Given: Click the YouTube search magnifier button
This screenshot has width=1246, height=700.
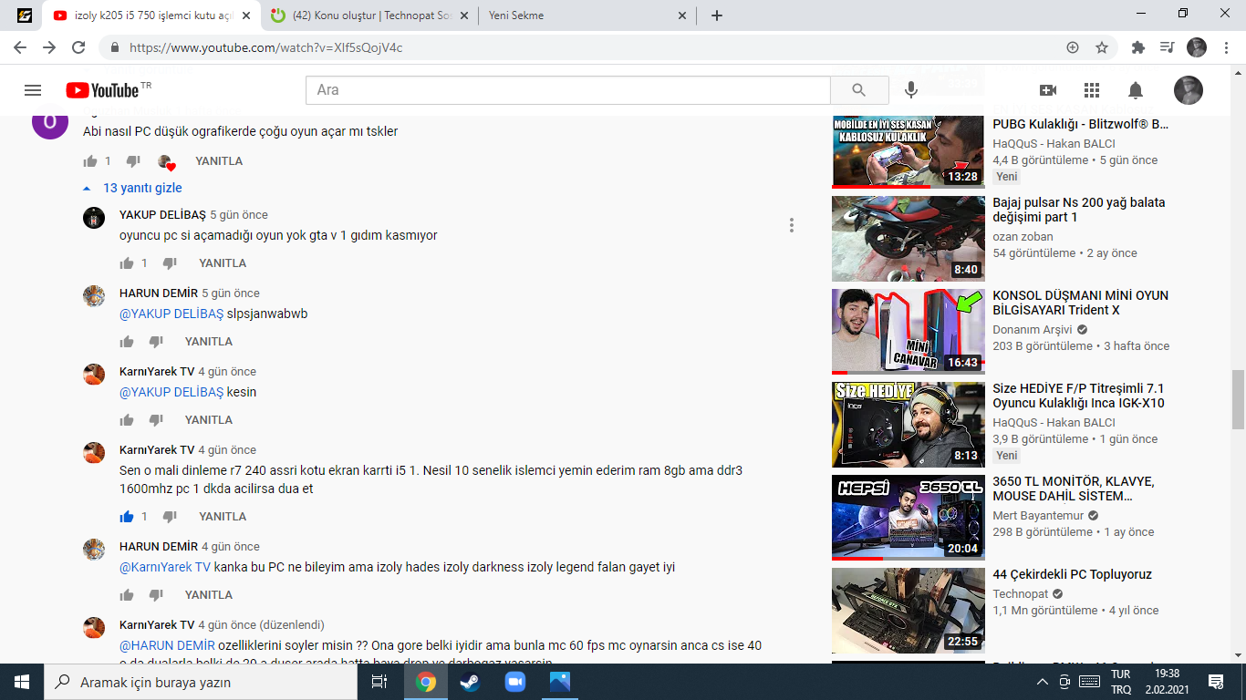Looking at the screenshot, I should [859, 90].
